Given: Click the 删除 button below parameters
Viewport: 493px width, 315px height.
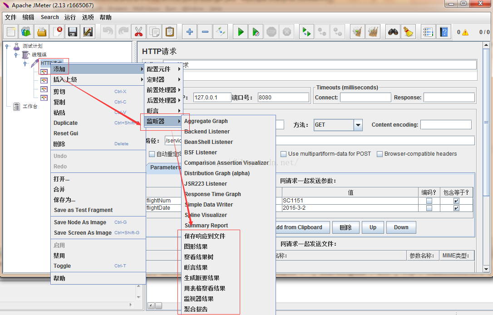Looking at the screenshot, I should click(x=345, y=227).
